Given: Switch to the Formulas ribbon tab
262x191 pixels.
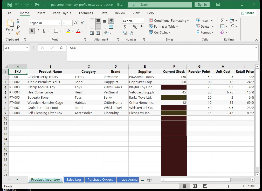Looking at the screenshot, I should 86,13.
